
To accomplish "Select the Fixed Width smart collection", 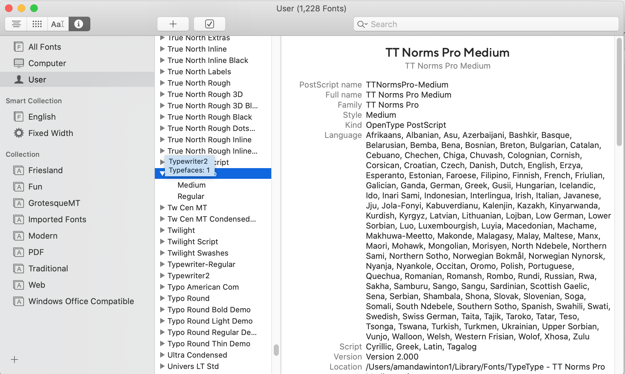I will tap(50, 133).
